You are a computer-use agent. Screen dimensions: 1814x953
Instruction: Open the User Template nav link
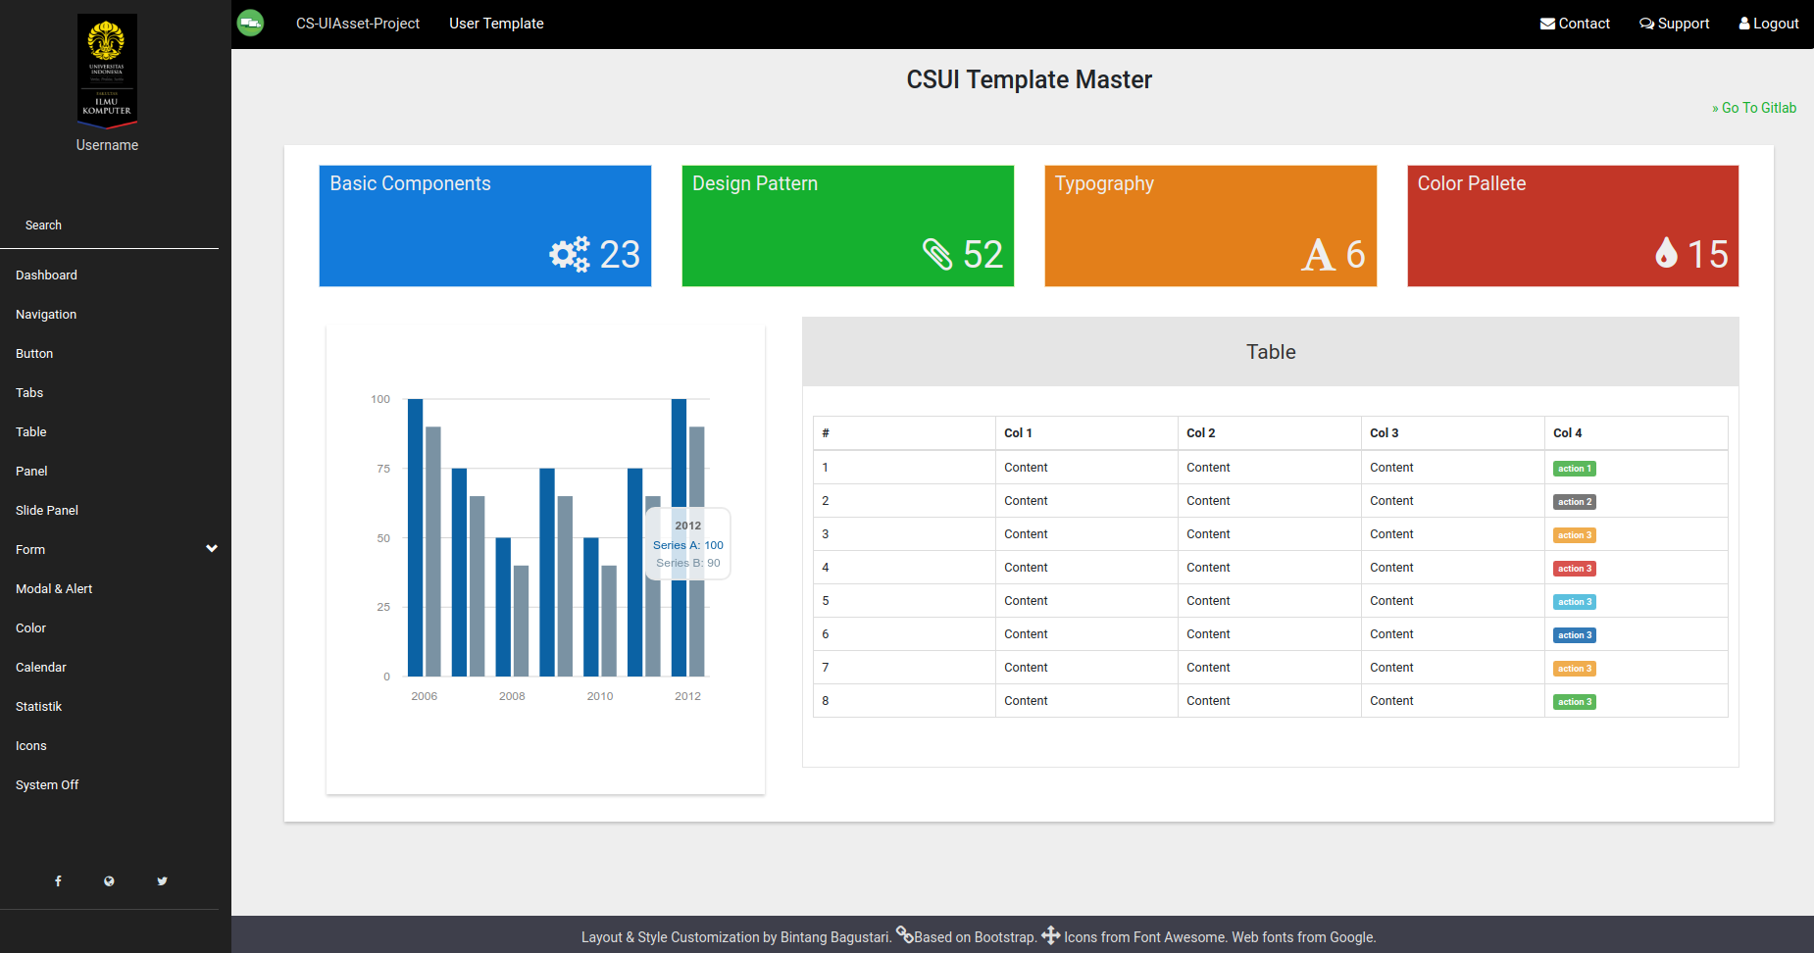click(x=496, y=24)
